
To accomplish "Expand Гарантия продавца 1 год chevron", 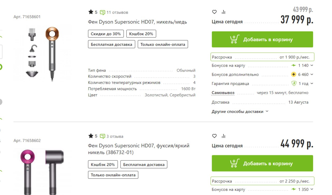I will (x=312, y=84).
